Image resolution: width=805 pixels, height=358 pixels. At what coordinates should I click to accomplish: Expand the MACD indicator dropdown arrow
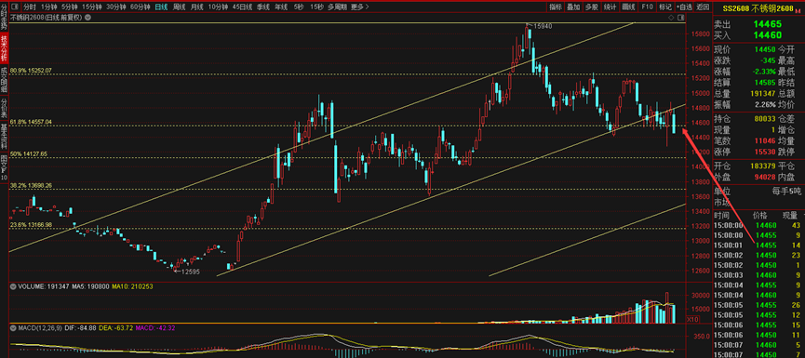coord(12,327)
